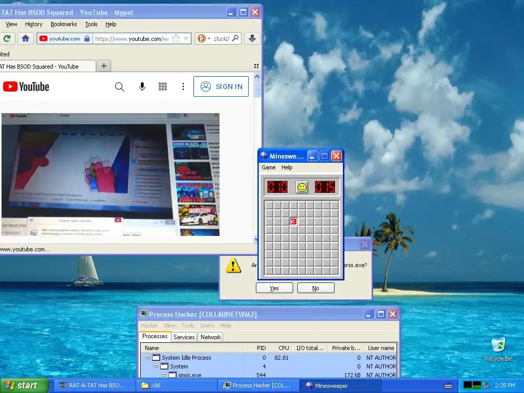The width and height of the screenshot is (524, 393).
Task: Switch to the x86 folder taskbar button
Action: [x=177, y=386]
